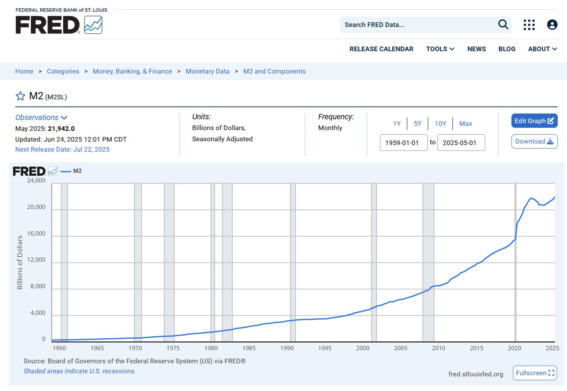
Task: Click the May 2025: 21,942.0 observation value
Action: [x=45, y=129]
